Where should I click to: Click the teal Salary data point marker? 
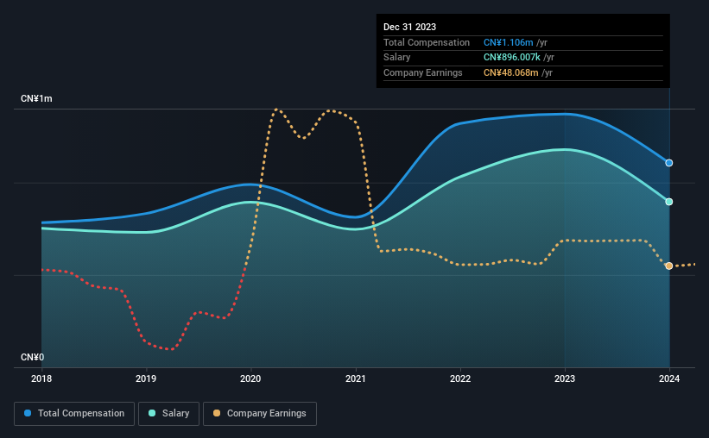pyautogui.click(x=668, y=202)
